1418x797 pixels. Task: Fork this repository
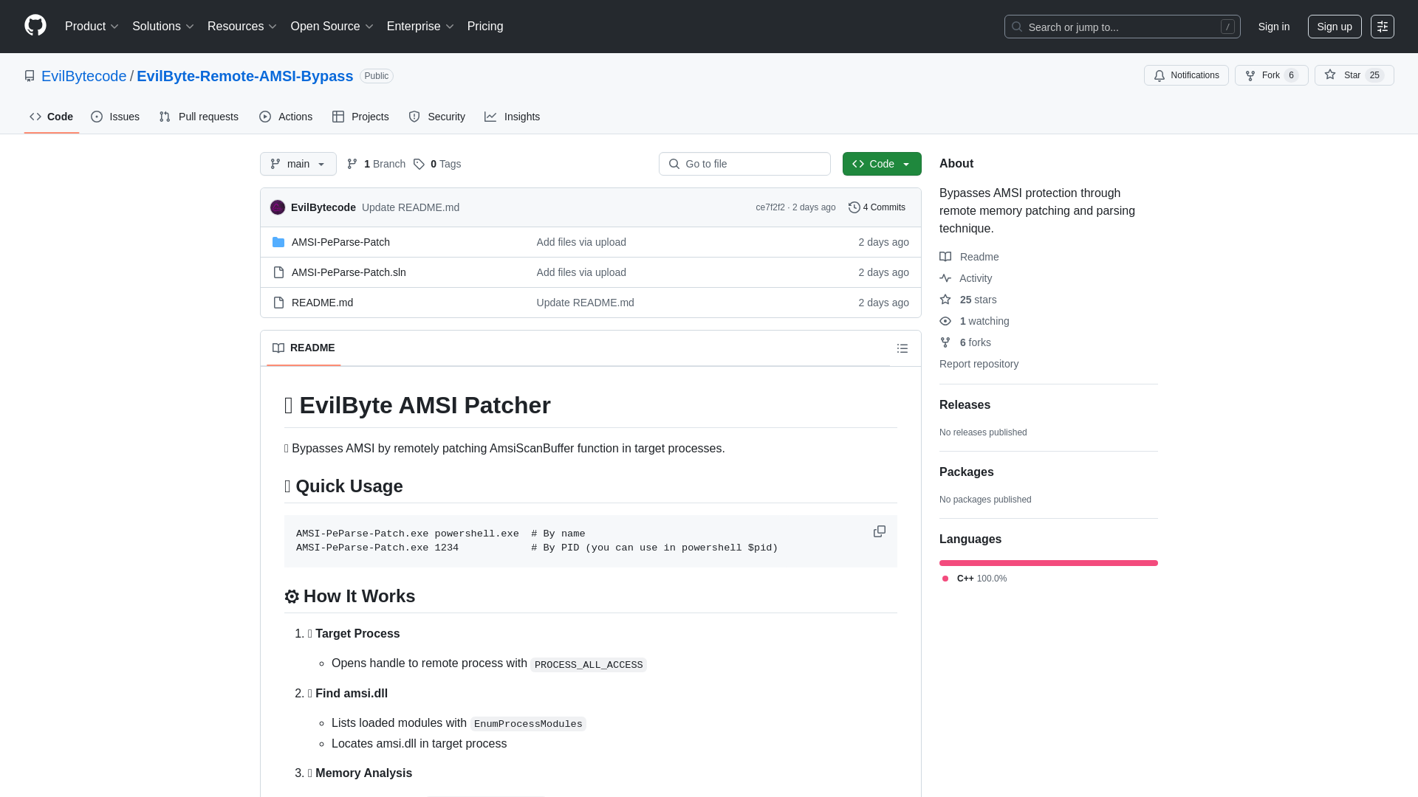[x=1271, y=75]
